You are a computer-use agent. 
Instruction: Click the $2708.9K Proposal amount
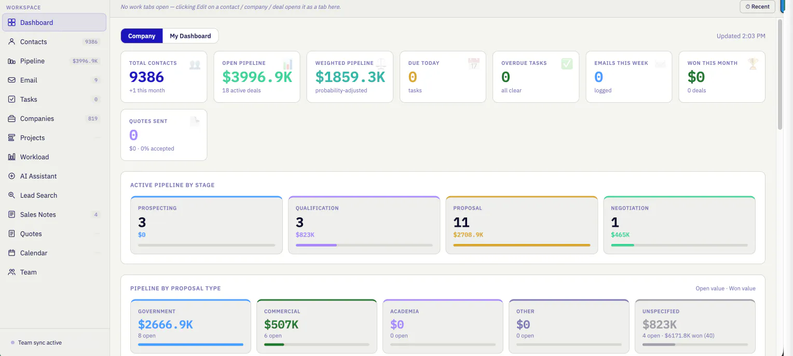[x=468, y=235]
